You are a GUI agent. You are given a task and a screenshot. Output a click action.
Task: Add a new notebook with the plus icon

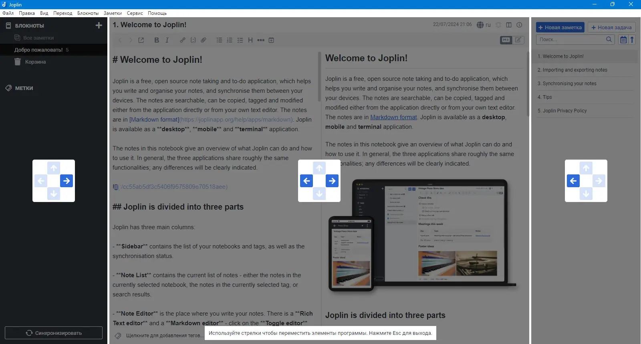(99, 26)
